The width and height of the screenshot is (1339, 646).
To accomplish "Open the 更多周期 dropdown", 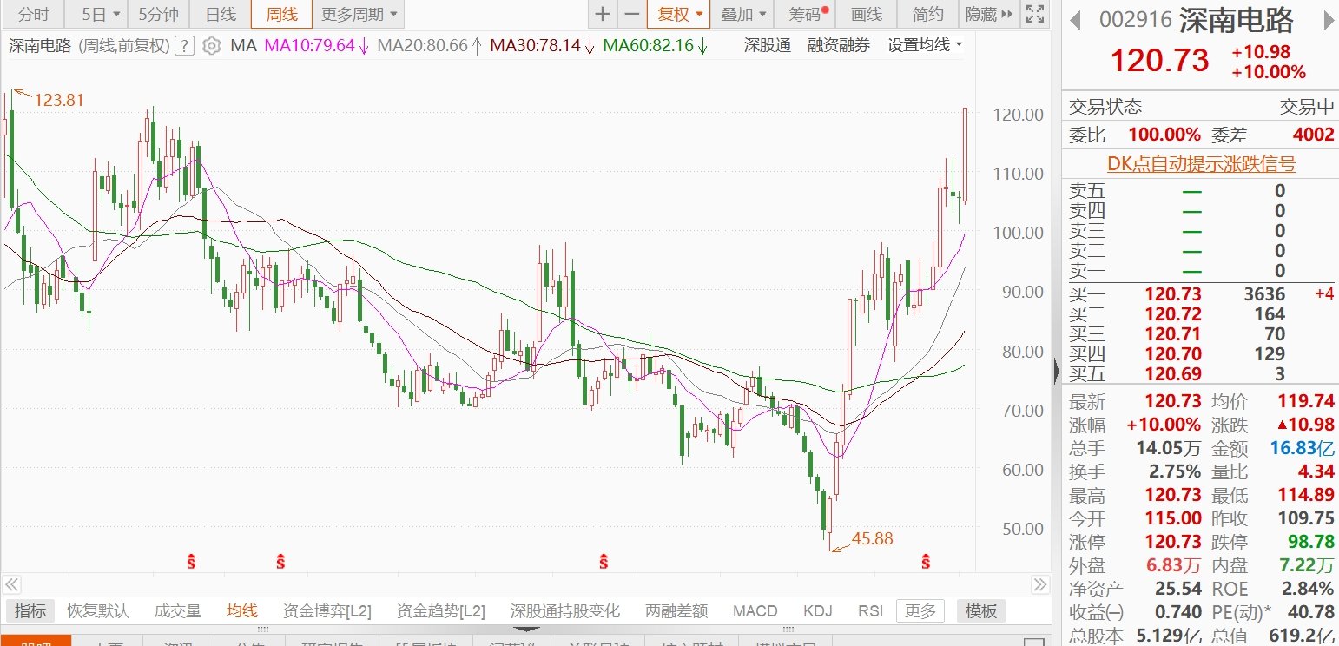I will click(x=359, y=14).
